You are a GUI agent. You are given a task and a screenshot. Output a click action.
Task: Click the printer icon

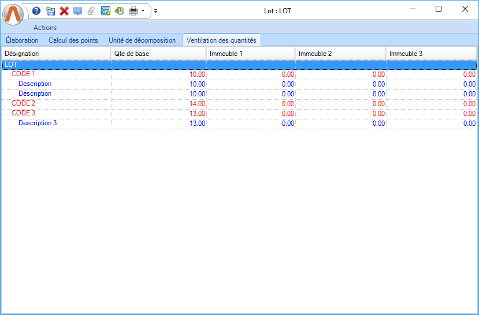tap(133, 11)
